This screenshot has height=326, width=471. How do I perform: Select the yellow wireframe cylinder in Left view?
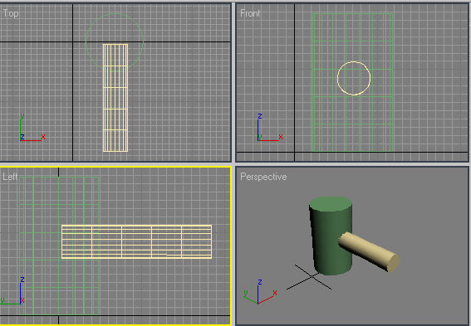pyautogui.click(x=137, y=241)
